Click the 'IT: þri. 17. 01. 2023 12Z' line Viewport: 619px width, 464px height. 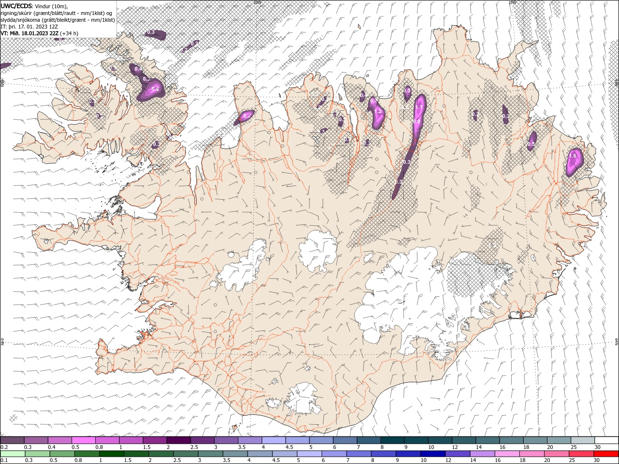(x=29, y=27)
